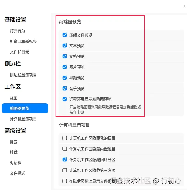This screenshot has height=190, width=187.
Task: Select 侧边栏显示项目 navigation item
Action: click(23, 75)
